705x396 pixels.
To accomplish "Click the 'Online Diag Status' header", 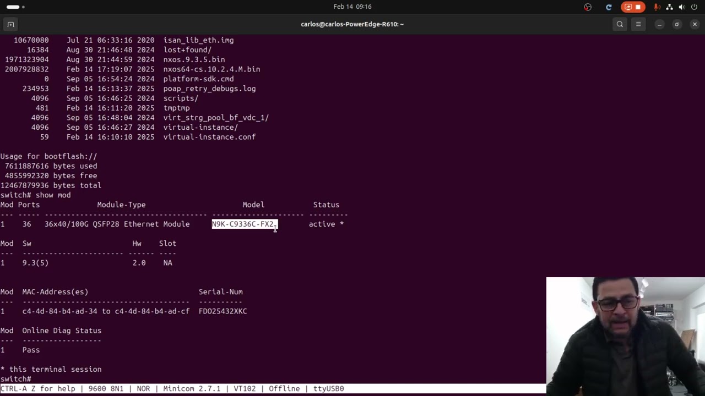I will [62, 331].
